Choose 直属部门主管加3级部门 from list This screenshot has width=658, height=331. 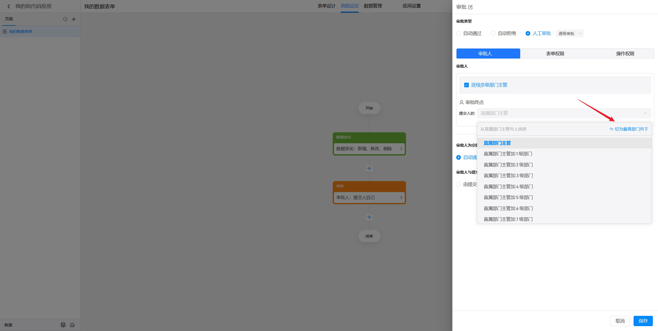point(508,176)
